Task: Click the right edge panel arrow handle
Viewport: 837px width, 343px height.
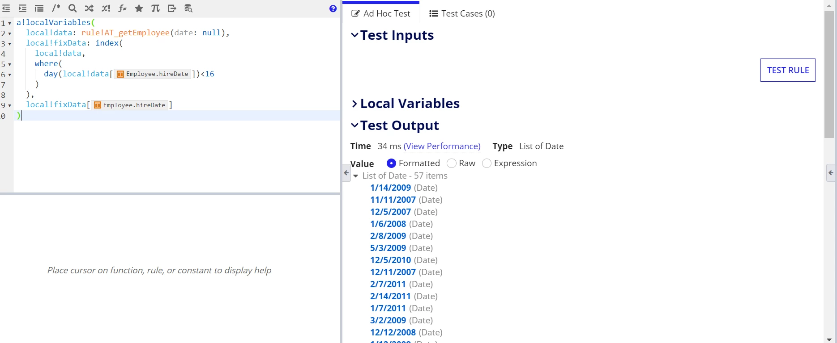Action: [831, 173]
